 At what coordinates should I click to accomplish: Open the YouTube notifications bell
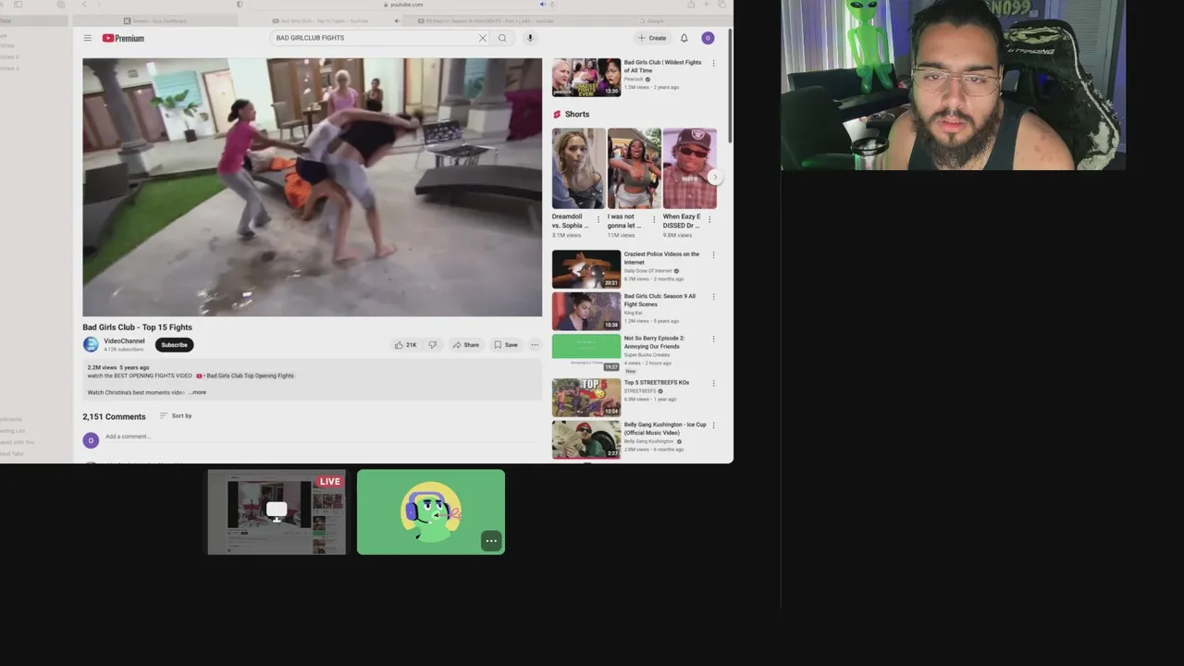pos(684,38)
